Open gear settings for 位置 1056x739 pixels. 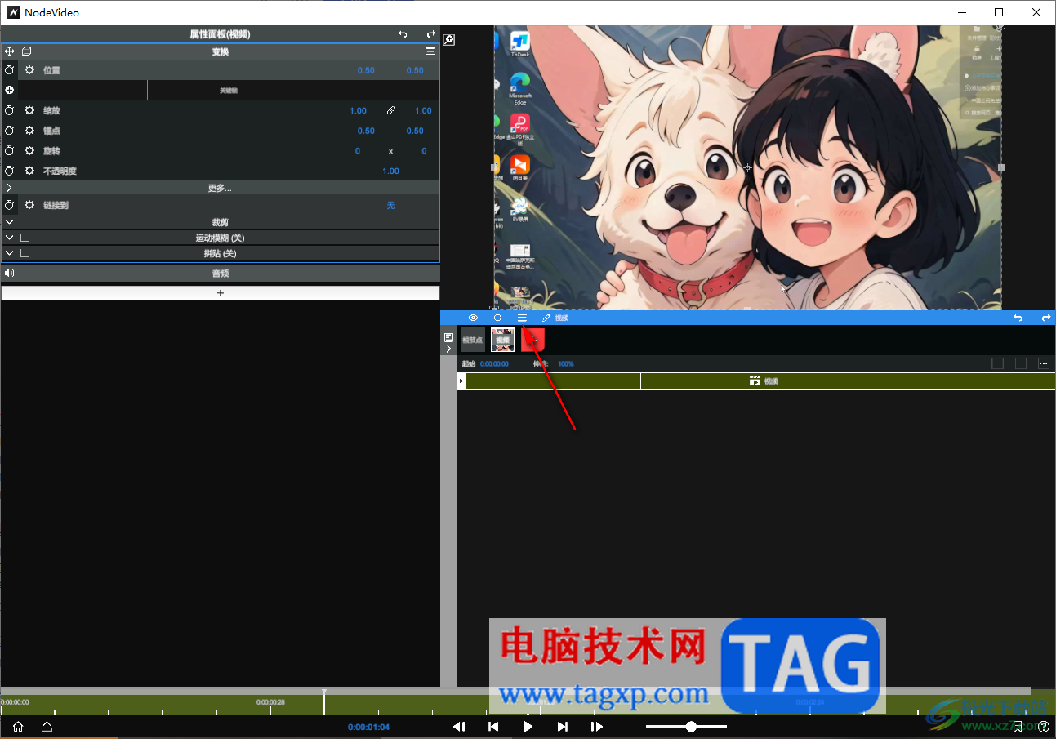pos(29,70)
